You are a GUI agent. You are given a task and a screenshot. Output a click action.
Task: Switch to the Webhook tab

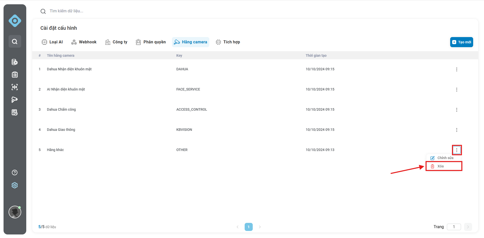coord(84,42)
